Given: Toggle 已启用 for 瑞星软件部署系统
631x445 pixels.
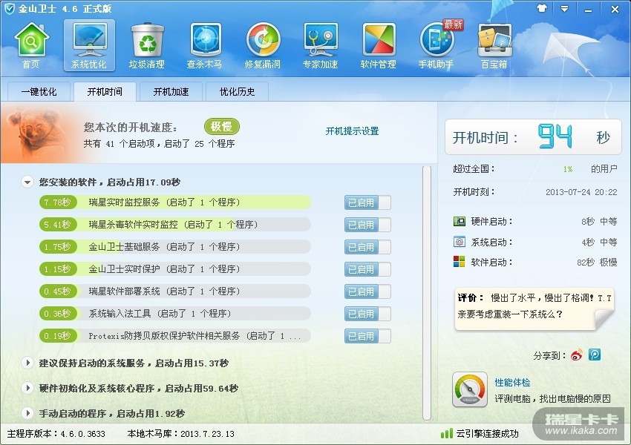Looking at the screenshot, I should pyautogui.click(x=367, y=291).
